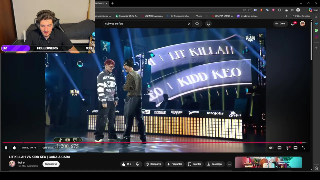Click the 18:51 / 19:19 time display
The height and width of the screenshot is (180, 320).
[x=29, y=148]
